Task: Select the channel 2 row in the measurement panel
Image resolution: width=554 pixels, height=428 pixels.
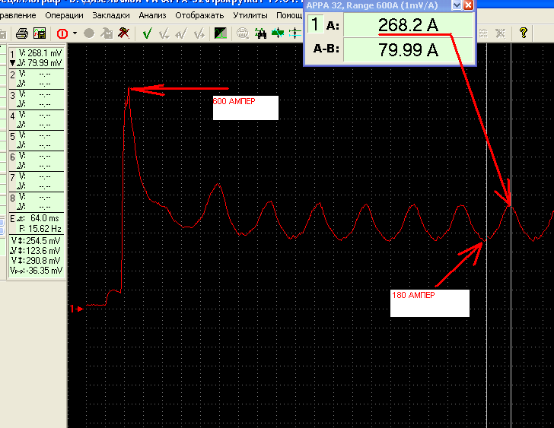Action: tap(36, 79)
